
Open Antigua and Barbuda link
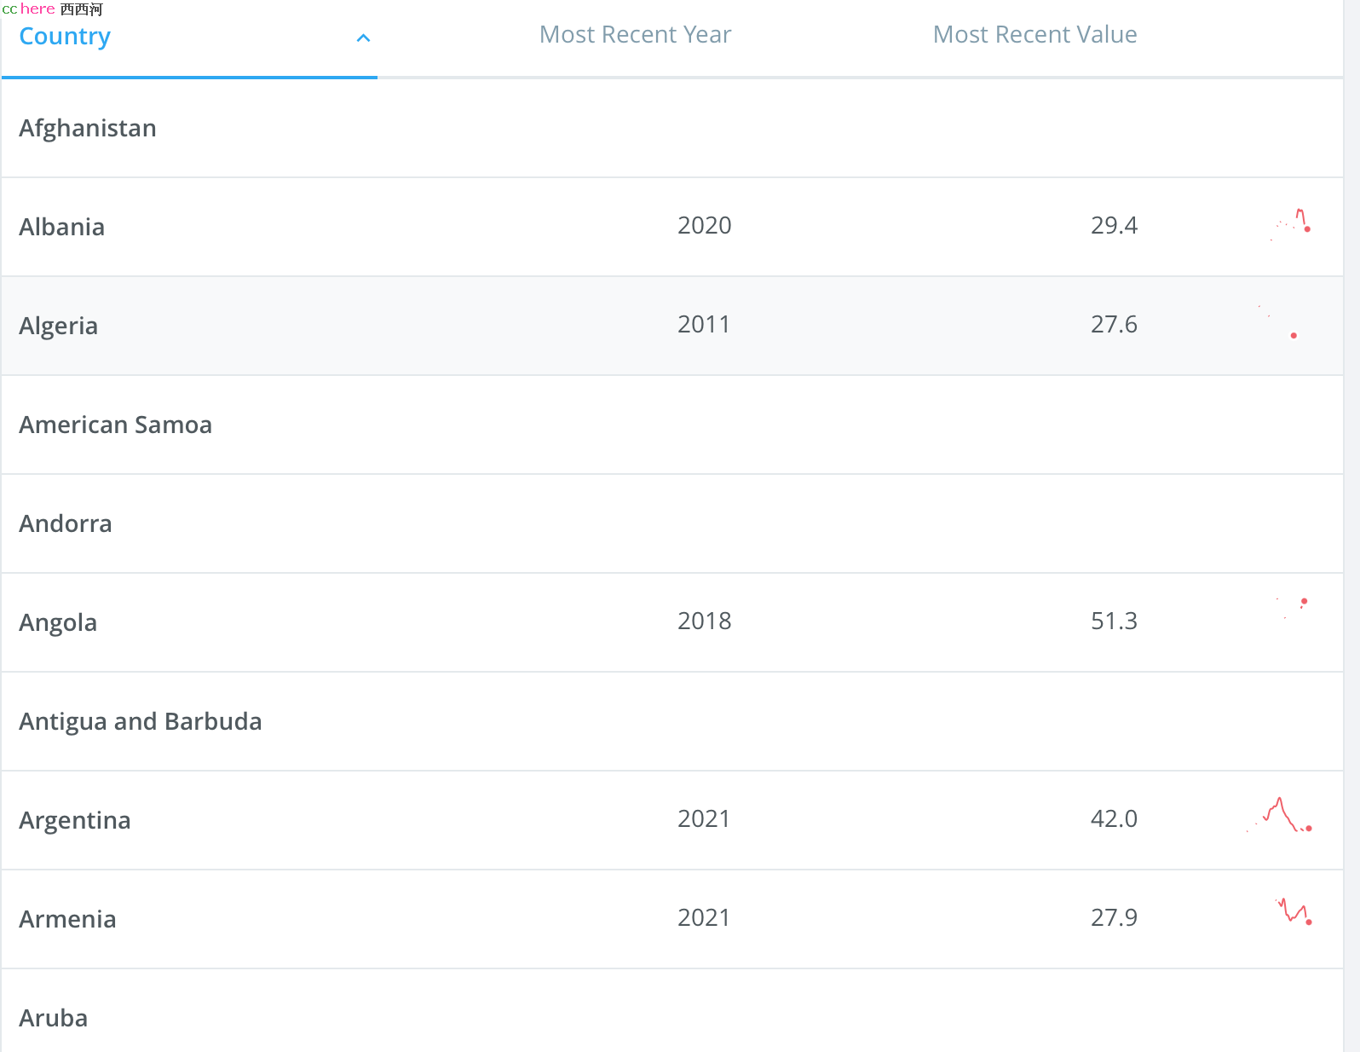pos(141,721)
